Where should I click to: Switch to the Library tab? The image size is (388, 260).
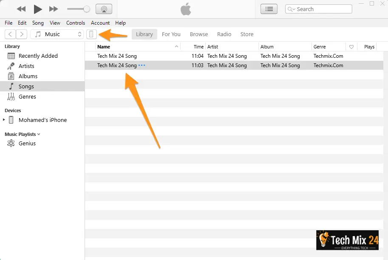144,34
